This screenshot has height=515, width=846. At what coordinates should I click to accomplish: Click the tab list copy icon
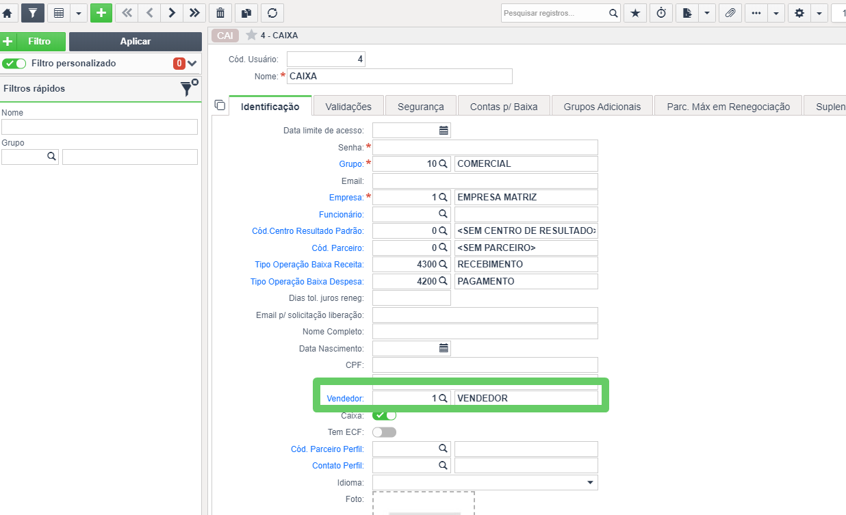220,105
